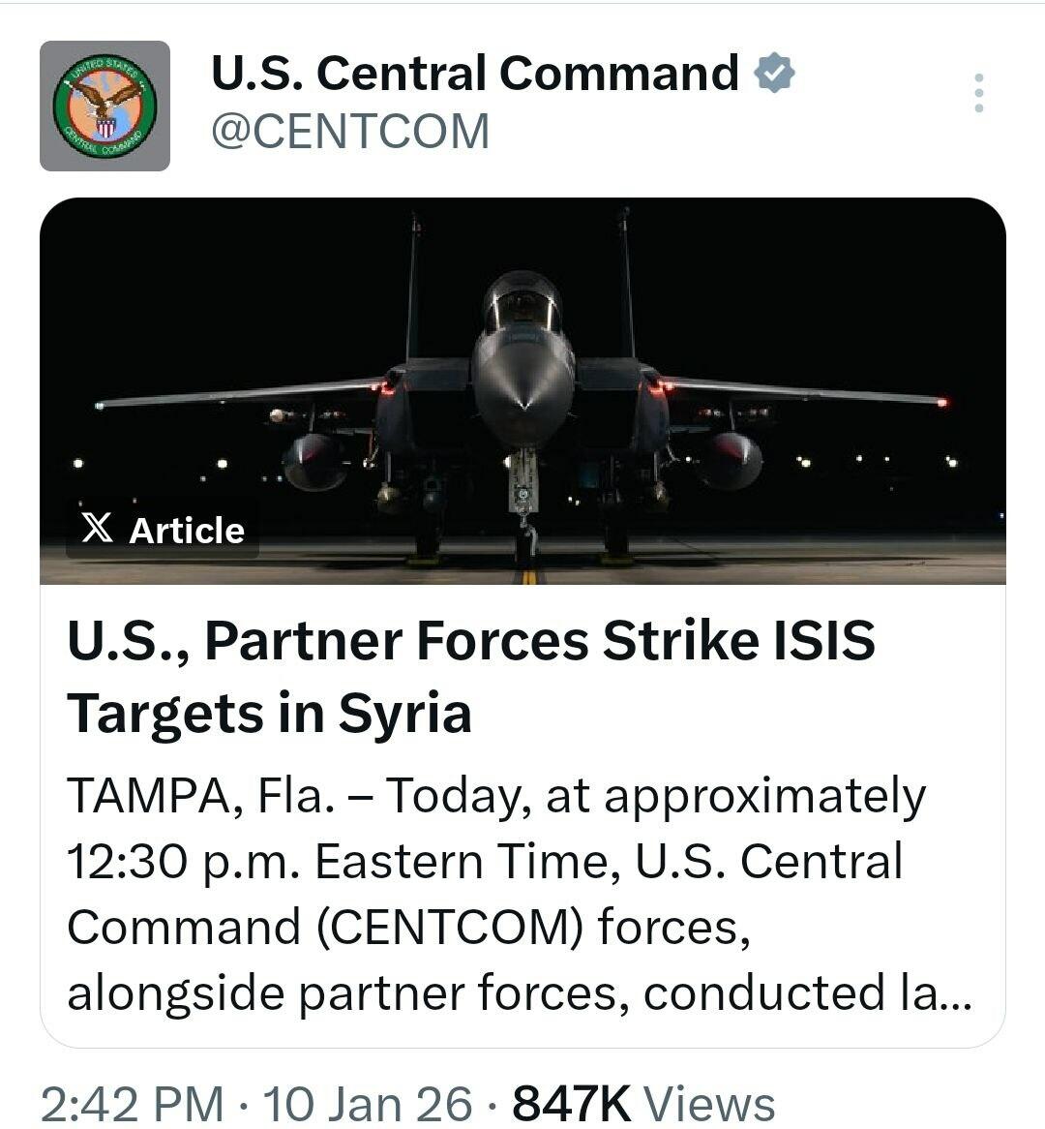Viewport: 1045px width, 1129px height.
Task: Click the 847K view count
Action: (x=571, y=1103)
